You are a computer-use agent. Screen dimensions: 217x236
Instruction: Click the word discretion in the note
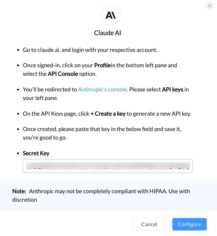click(25, 200)
